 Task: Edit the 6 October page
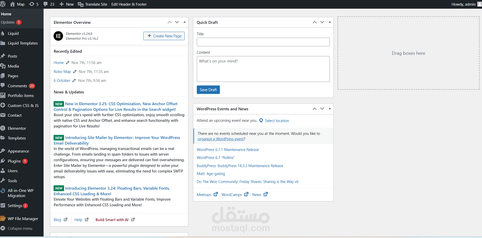pos(65,80)
